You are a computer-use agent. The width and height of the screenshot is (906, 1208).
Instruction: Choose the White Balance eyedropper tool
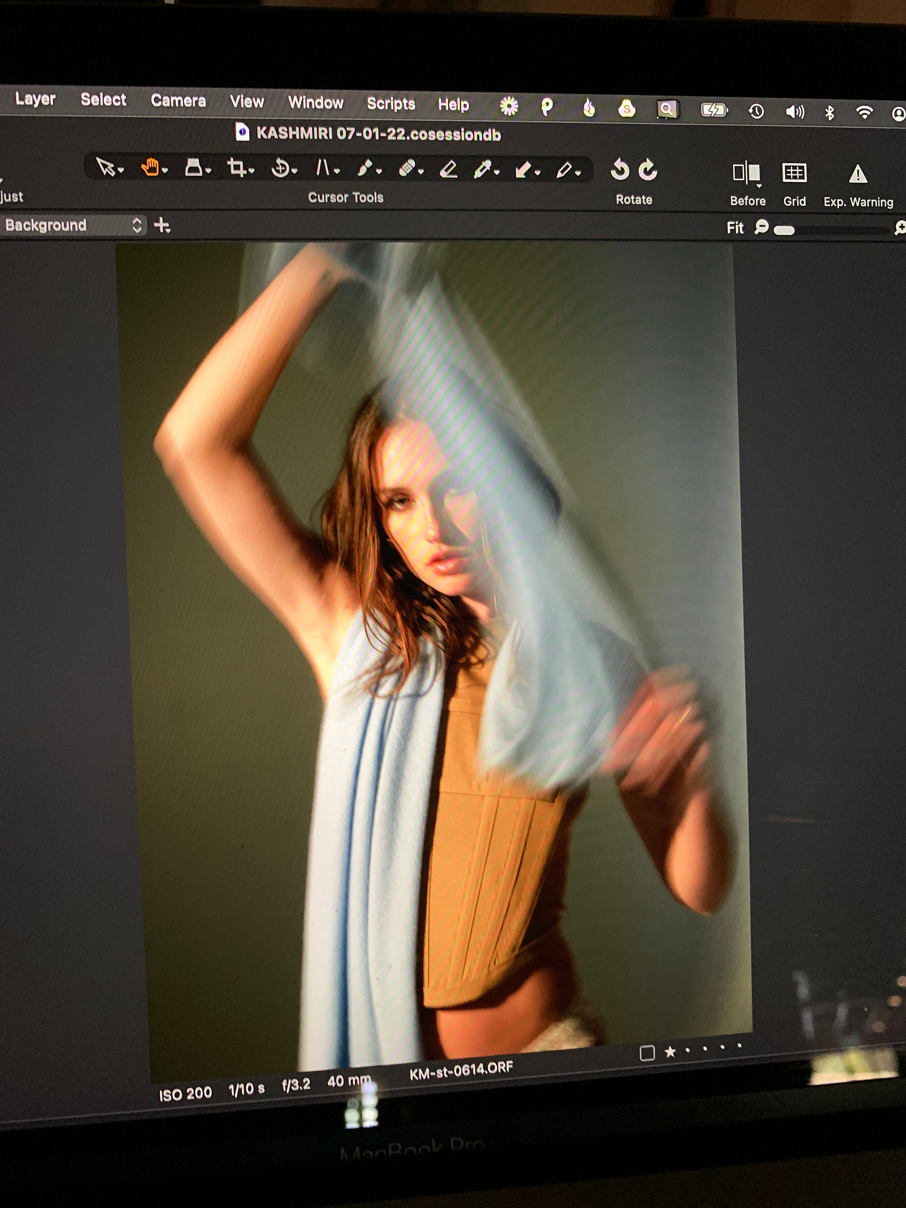point(482,169)
